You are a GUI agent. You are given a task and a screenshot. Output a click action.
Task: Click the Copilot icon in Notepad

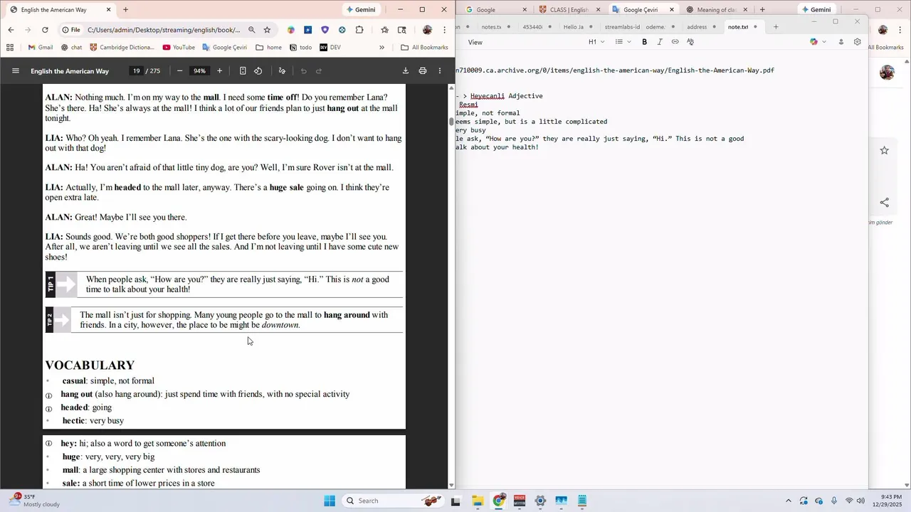813,42
